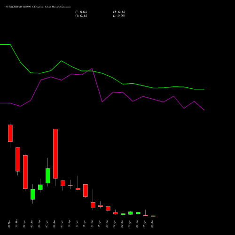Select the high value H: 0.15
Screen dimensions: 235x235
119,12
